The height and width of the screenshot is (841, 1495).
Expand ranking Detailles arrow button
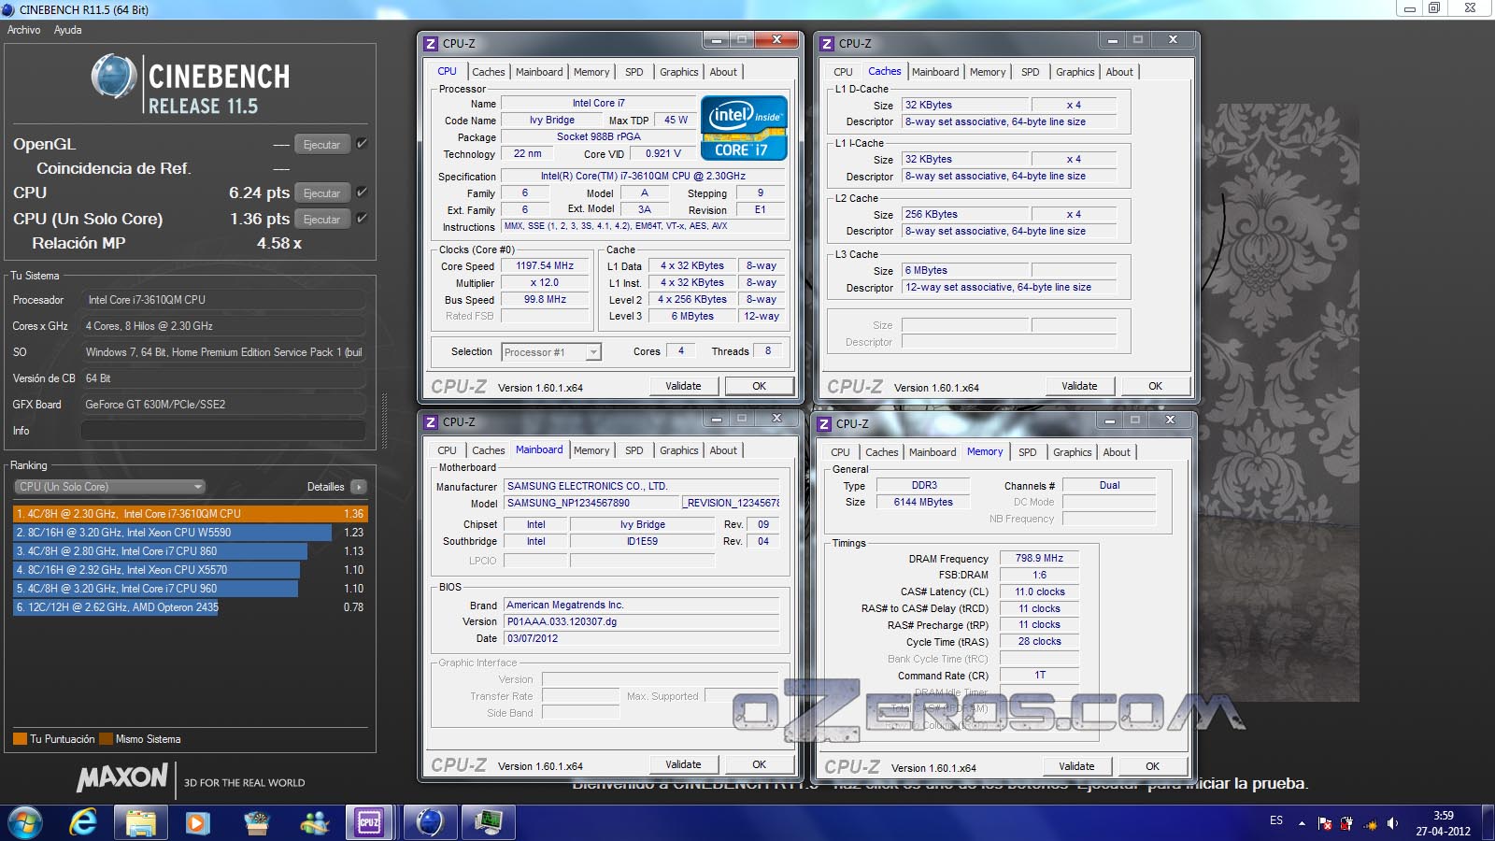[359, 487]
